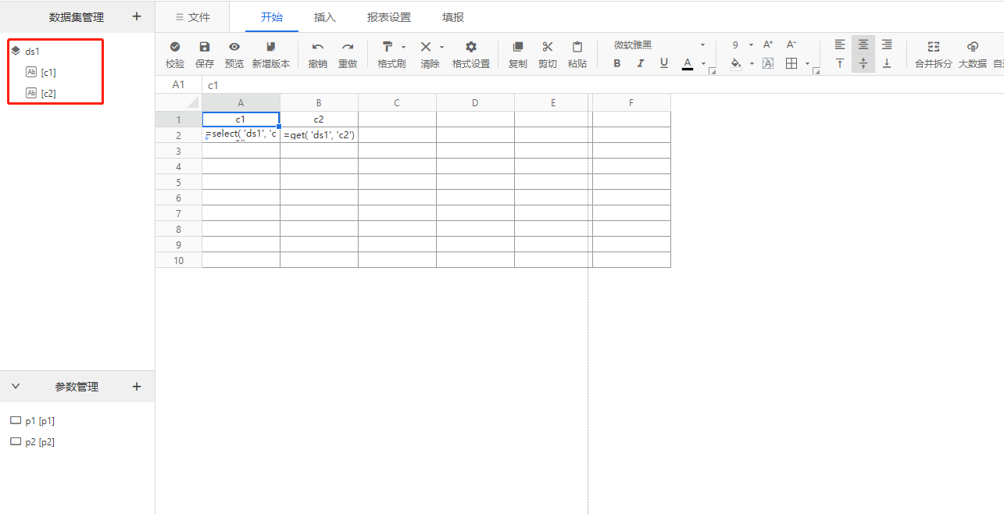Toggle italic formatting

641,63
